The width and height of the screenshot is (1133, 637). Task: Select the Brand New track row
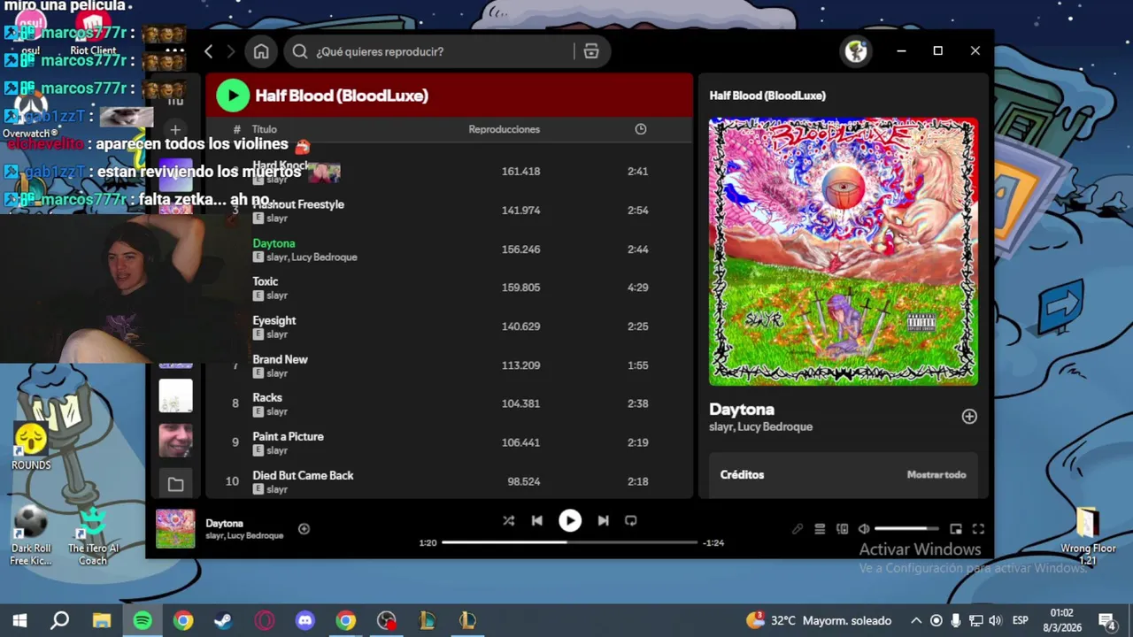pos(449,365)
